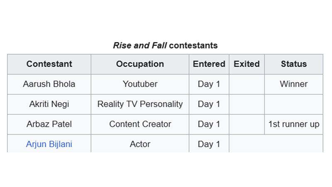Image resolution: width=332 pixels, height=187 pixels.
Task: Click Day 1 in Aarush Bhola's row
Action: tap(209, 84)
